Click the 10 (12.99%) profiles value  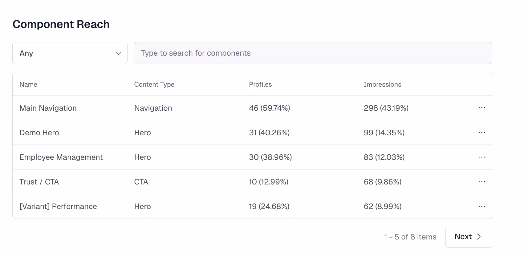tap(269, 182)
